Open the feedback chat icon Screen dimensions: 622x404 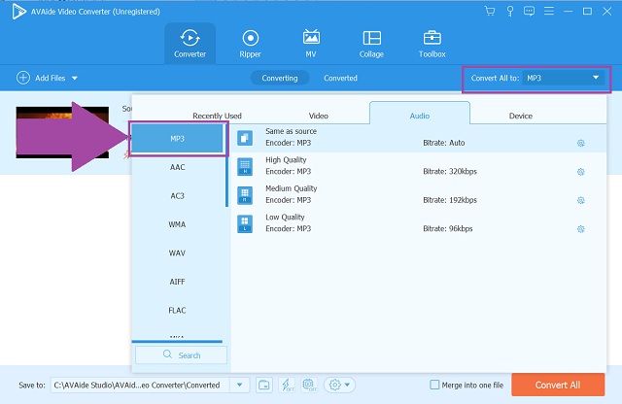529,11
